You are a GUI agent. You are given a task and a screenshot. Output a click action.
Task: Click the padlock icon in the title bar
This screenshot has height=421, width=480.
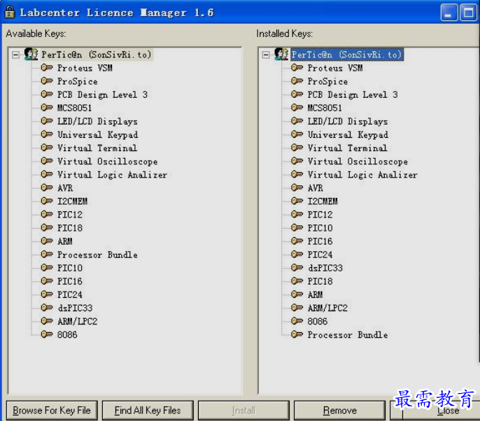click(10, 13)
